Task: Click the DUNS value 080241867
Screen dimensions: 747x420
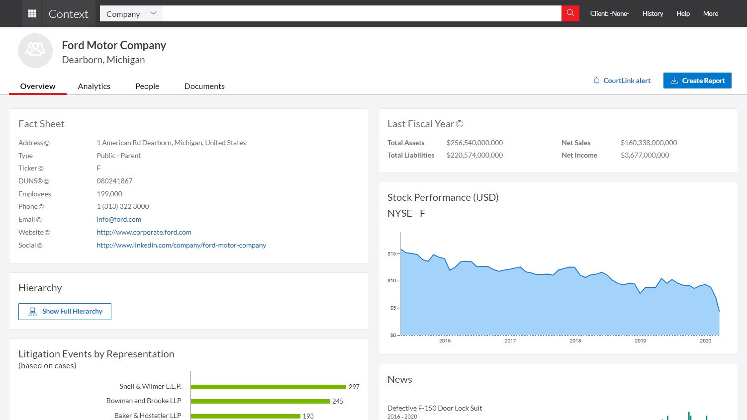Action: tap(114, 181)
